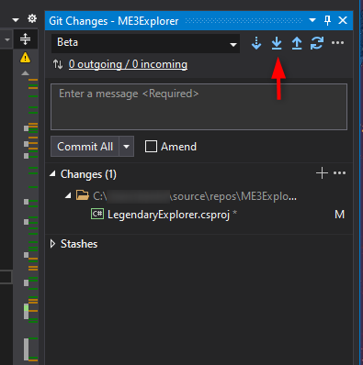Viewport: 363px width, 365px height.
Task: Pin the Git Changes panel
Action: [327, 20]
